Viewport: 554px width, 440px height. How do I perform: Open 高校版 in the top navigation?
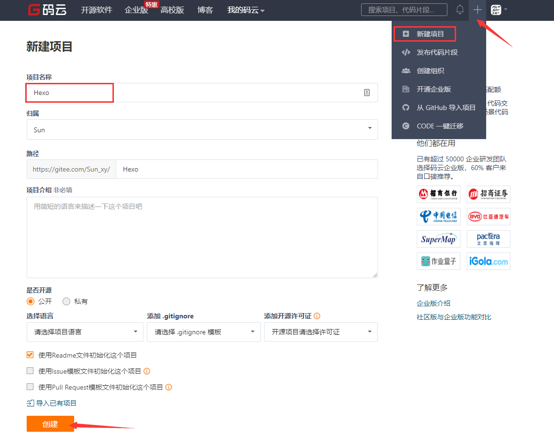pos(173,10)
